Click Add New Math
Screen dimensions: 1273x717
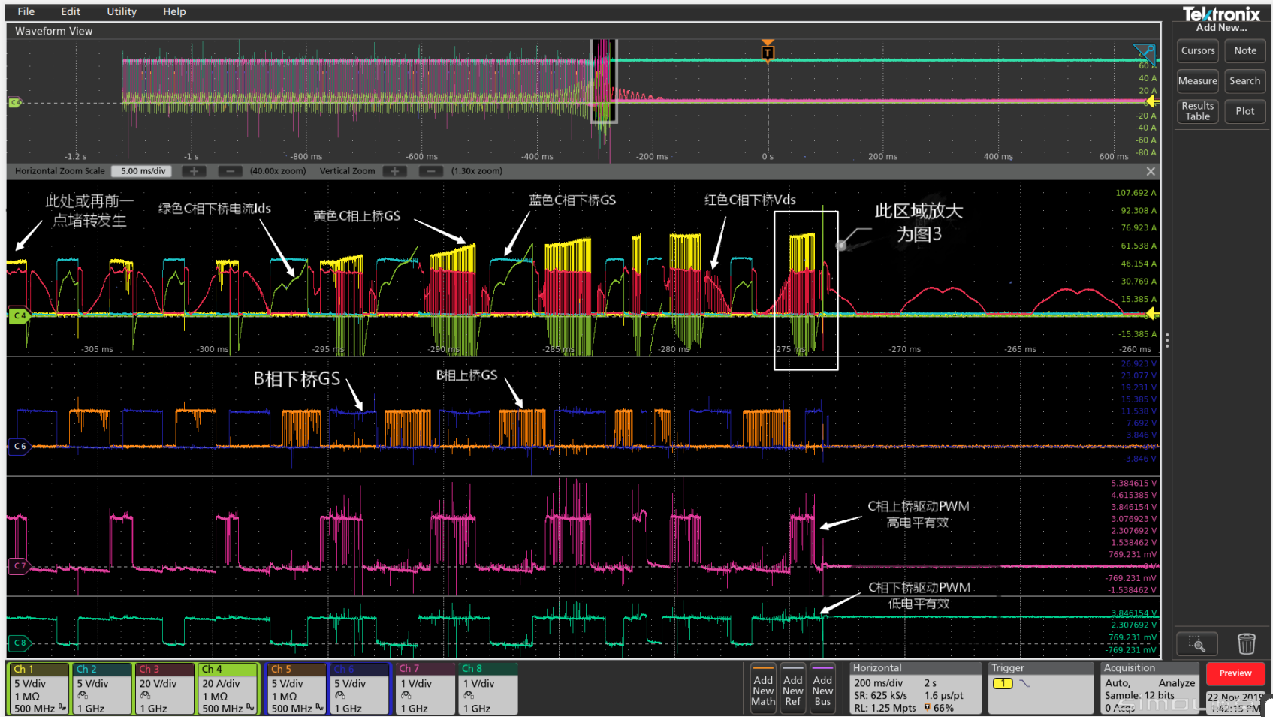coord(763,688)
